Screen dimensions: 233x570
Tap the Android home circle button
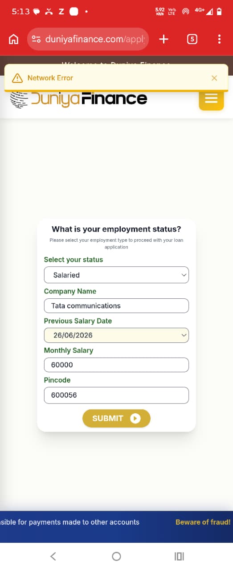pyautogui.click(x=116, y=556)
